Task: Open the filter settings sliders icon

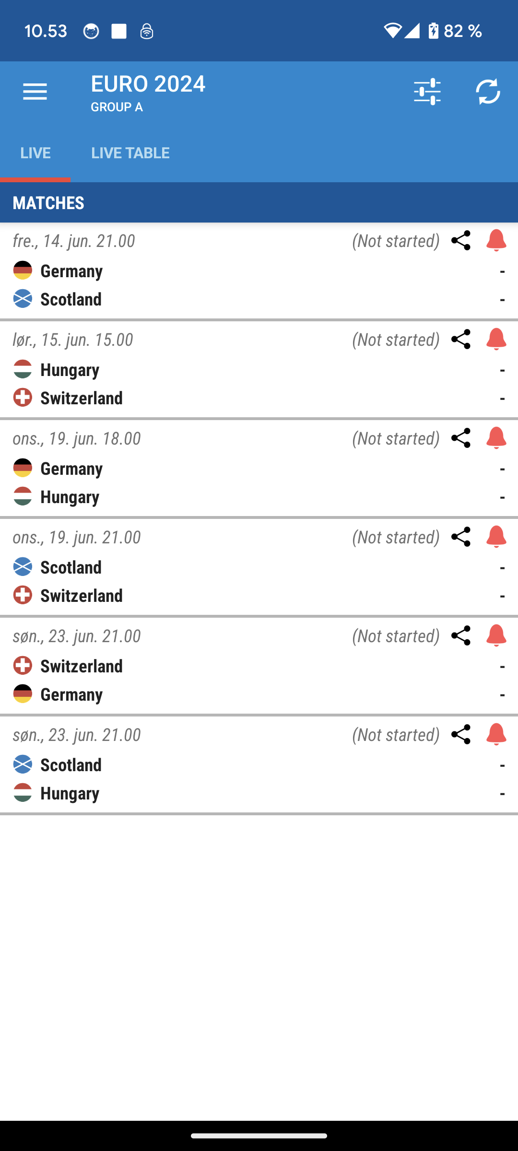Action: (427, 92)
